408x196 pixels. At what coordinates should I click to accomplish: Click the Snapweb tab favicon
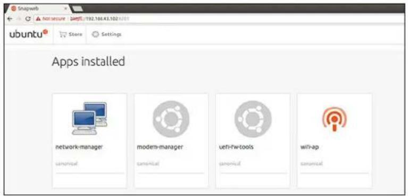(x=13, y=8)
